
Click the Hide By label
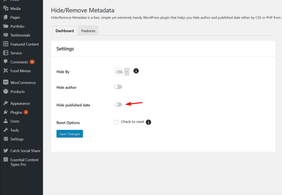(x=63, y=72)
